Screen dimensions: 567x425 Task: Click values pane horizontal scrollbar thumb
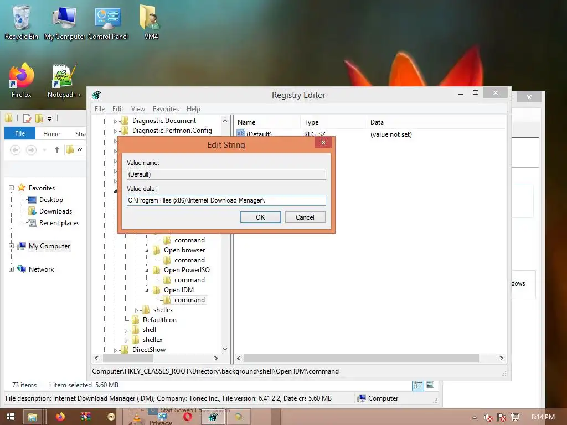point(361,358)
